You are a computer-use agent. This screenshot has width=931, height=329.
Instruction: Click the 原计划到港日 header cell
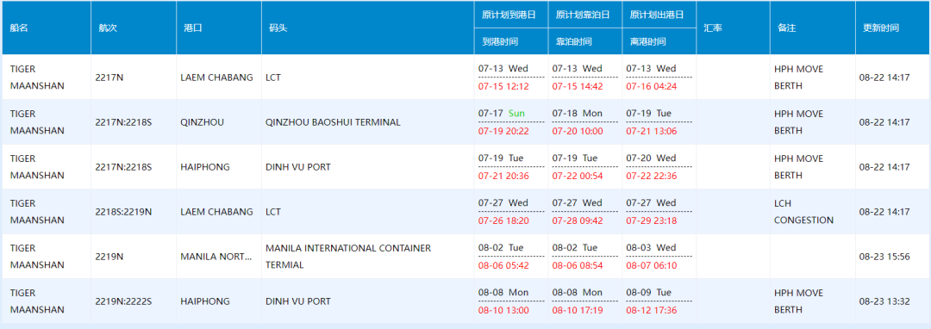click(511, 15)
